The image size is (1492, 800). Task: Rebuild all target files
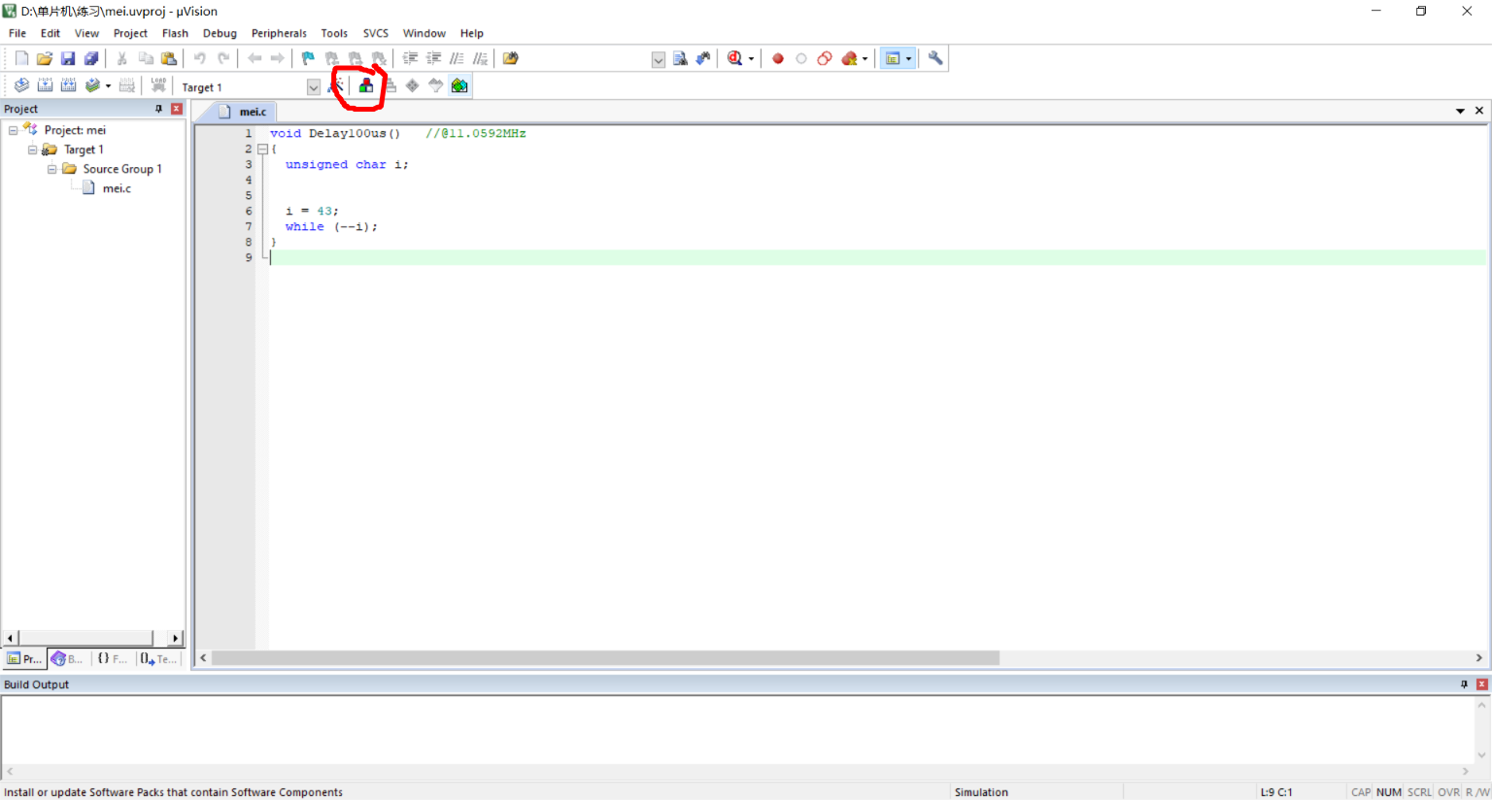coord(68,84)
